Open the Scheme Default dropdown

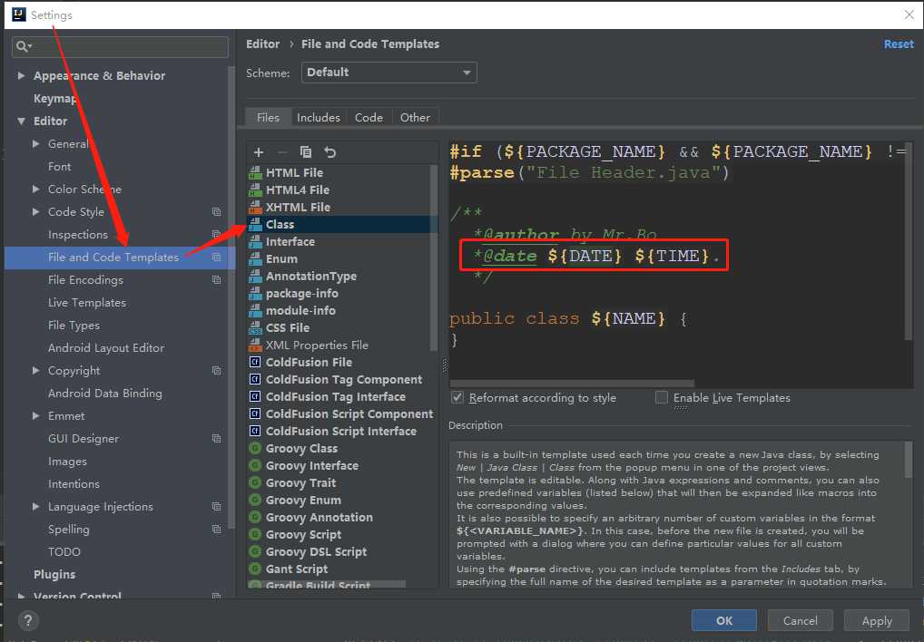pyautogui.click(x=388, y=73)
